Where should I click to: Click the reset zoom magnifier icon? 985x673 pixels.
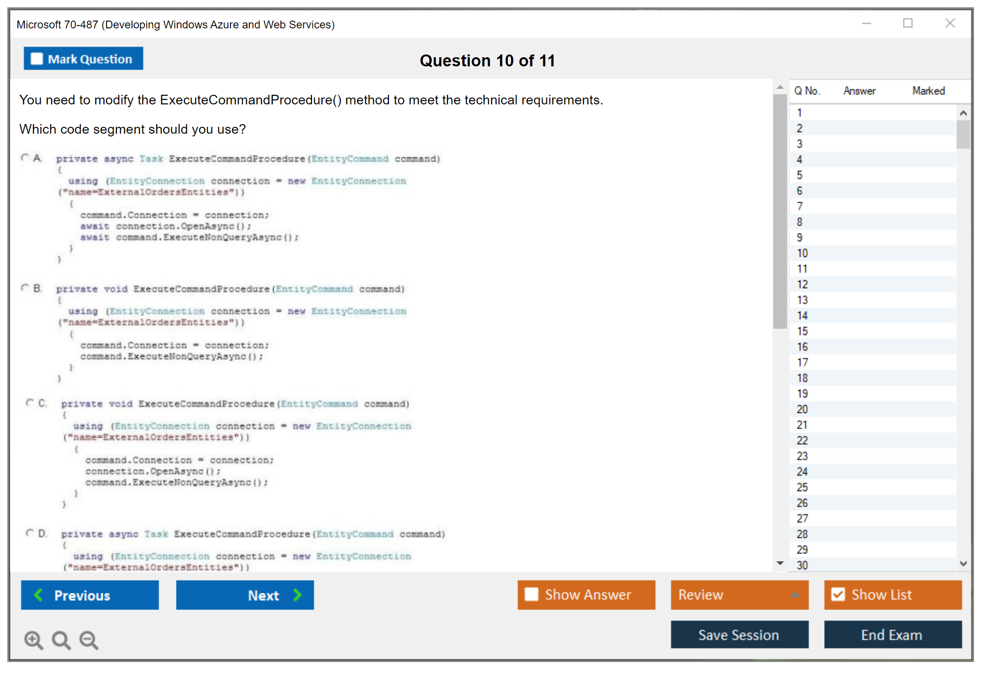pos(61,640)
